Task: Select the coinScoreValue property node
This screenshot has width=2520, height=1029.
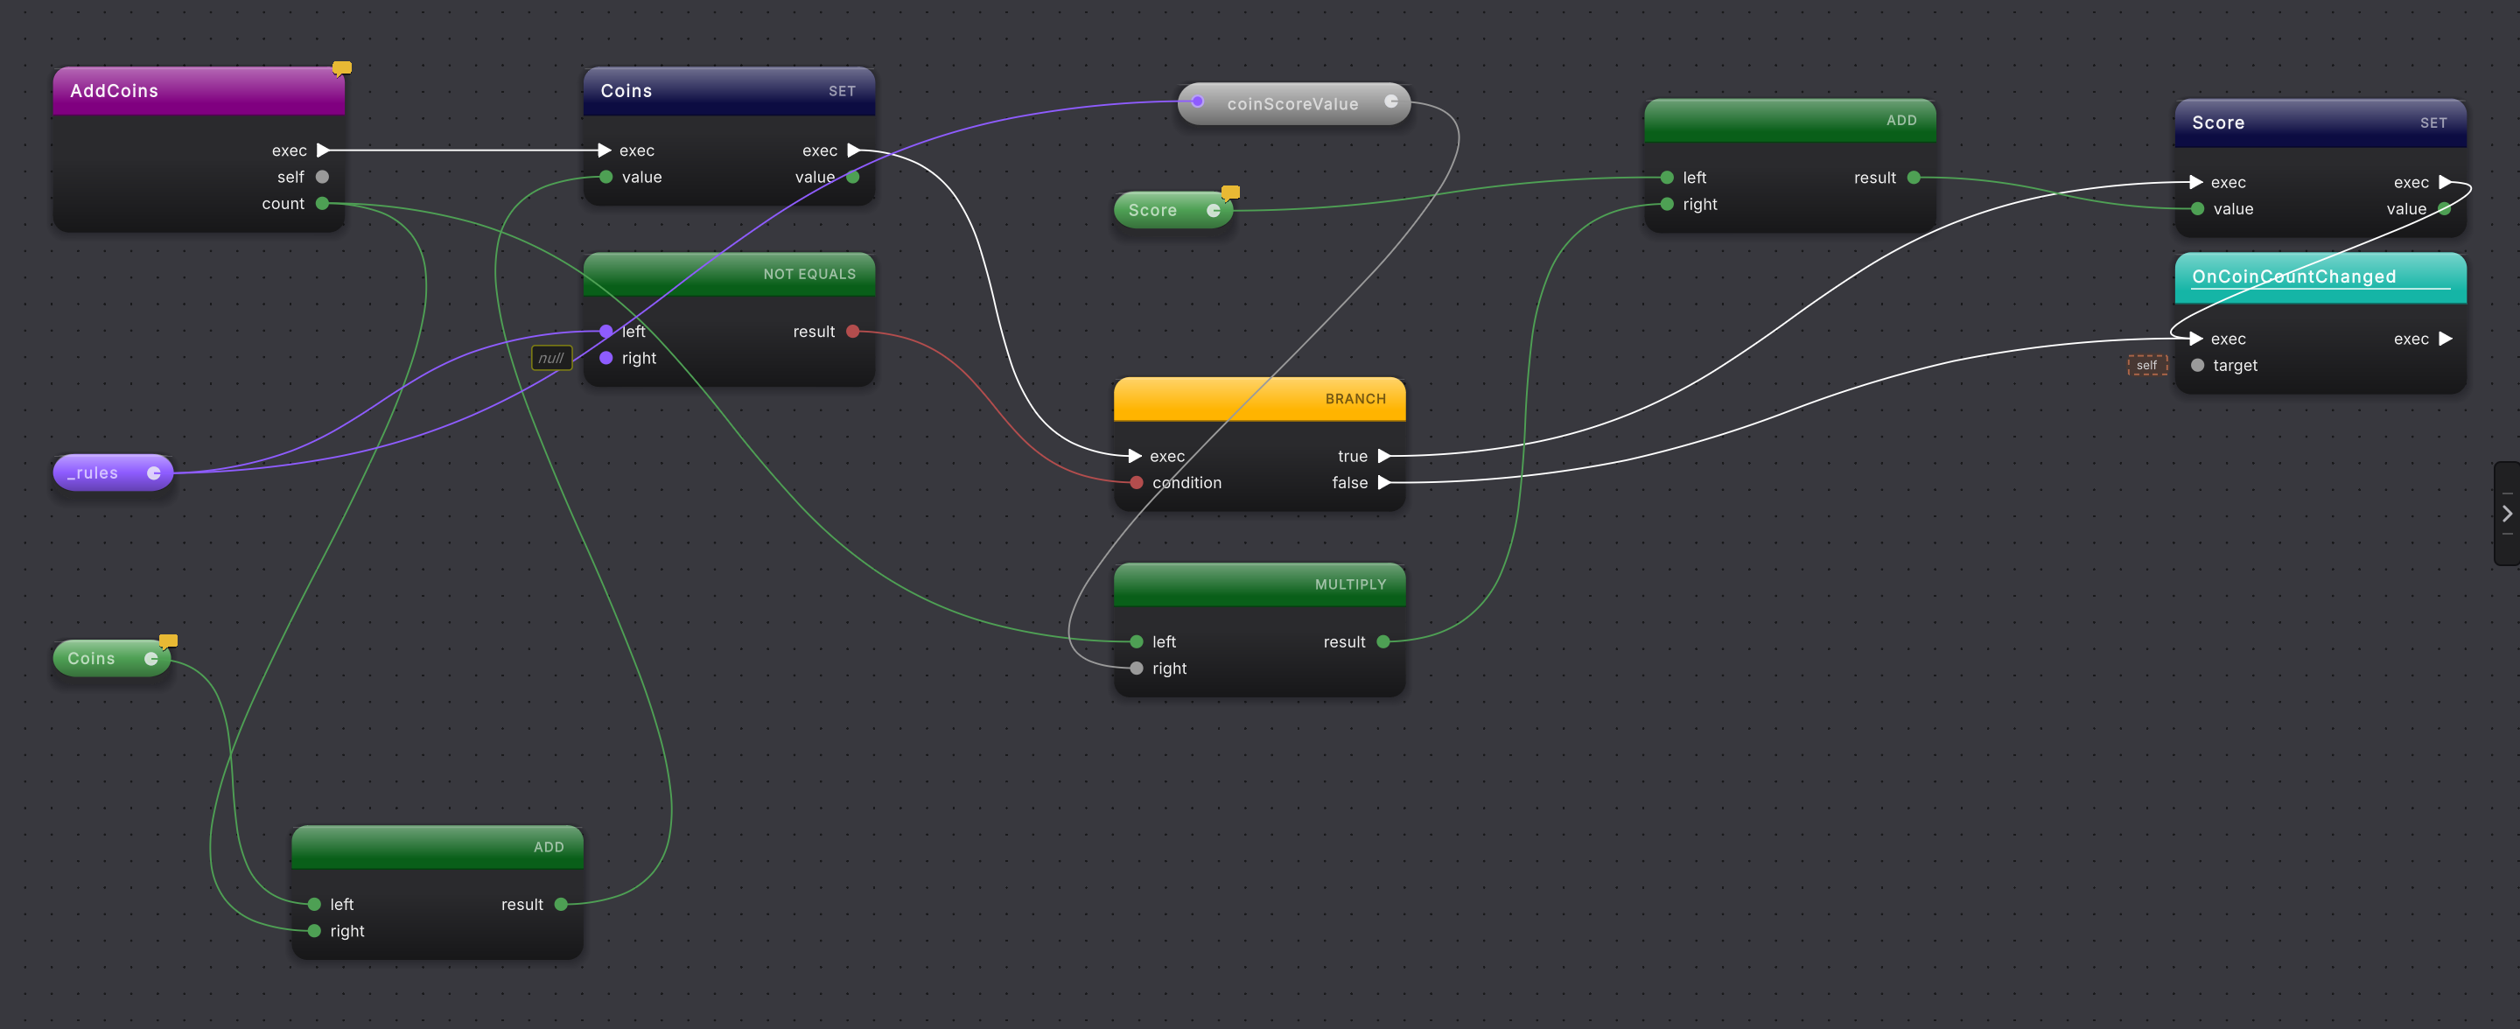Action: [1293, 103]
